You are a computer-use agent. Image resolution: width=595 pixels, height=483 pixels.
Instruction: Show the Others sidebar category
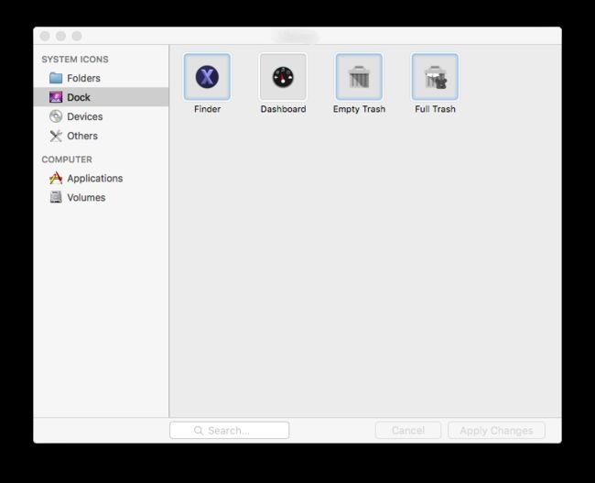click(x=101, y=136)
